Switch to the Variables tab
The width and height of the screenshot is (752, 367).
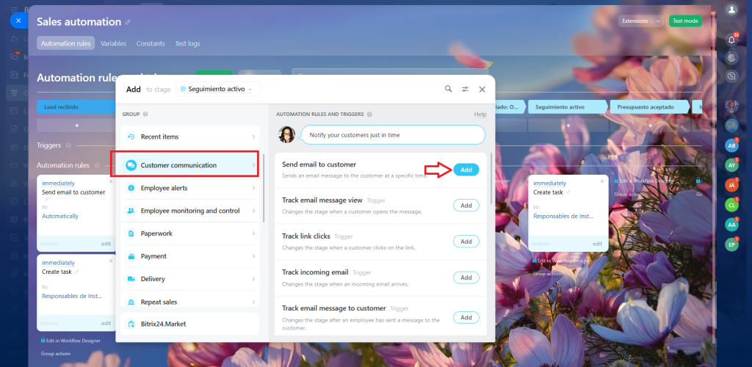point(113,43)
